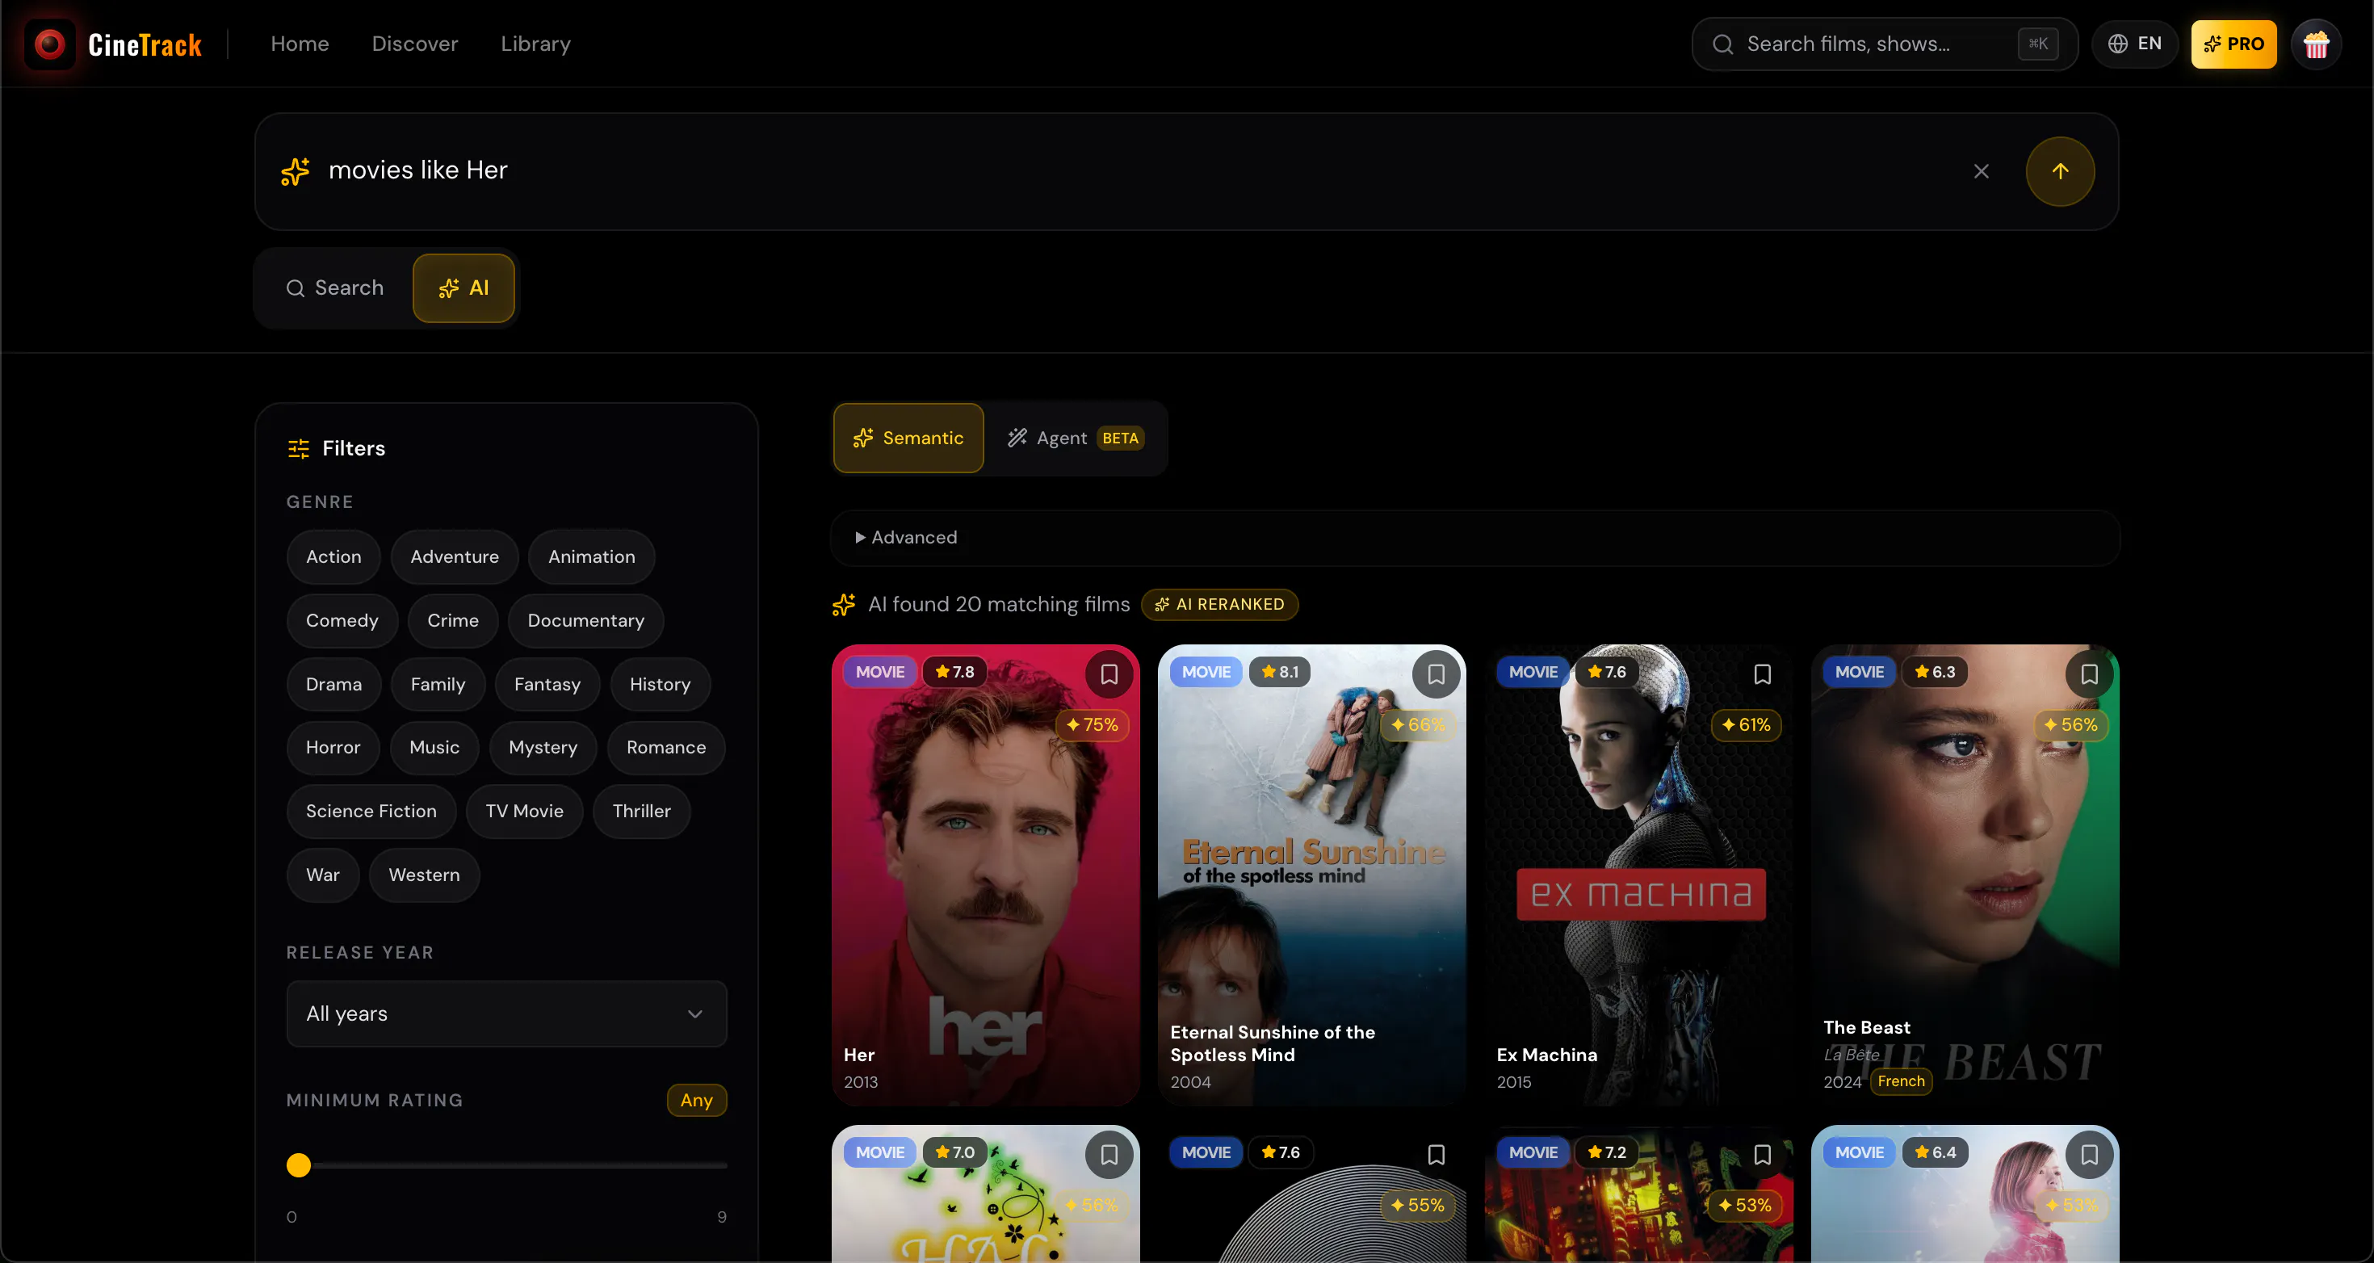Screen dimensions: 2374x1263
Task: Bookmark the 7.6 rated second-row movie
Action: 1436,1154
